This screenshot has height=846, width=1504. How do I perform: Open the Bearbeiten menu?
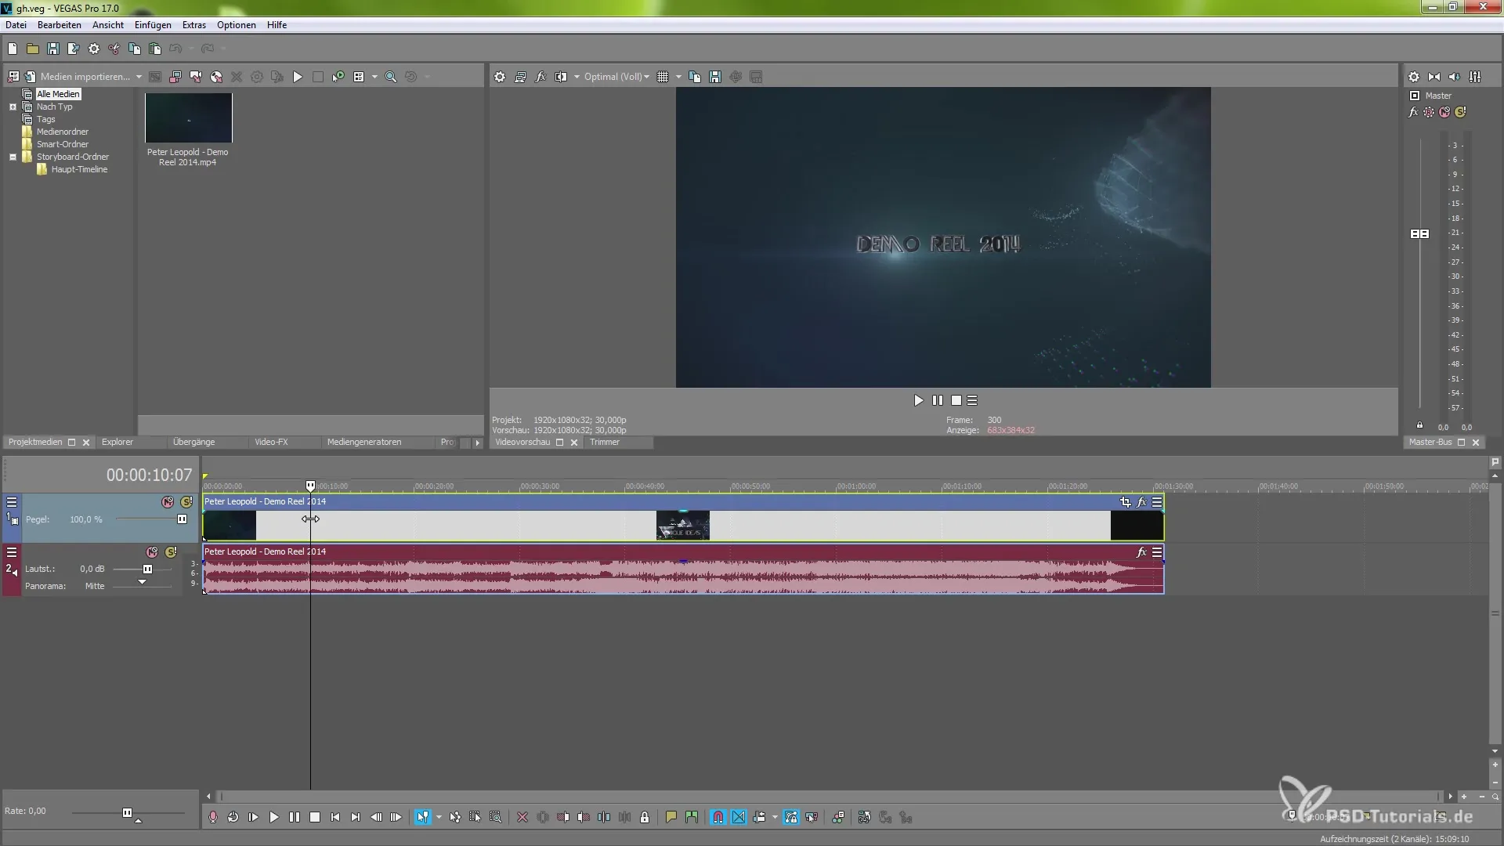click(x=60, y=25)
